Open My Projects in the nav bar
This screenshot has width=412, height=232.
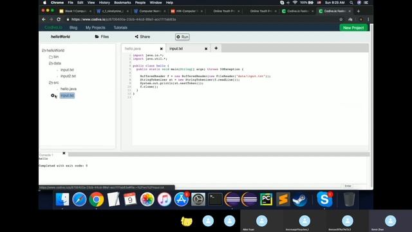95,27
